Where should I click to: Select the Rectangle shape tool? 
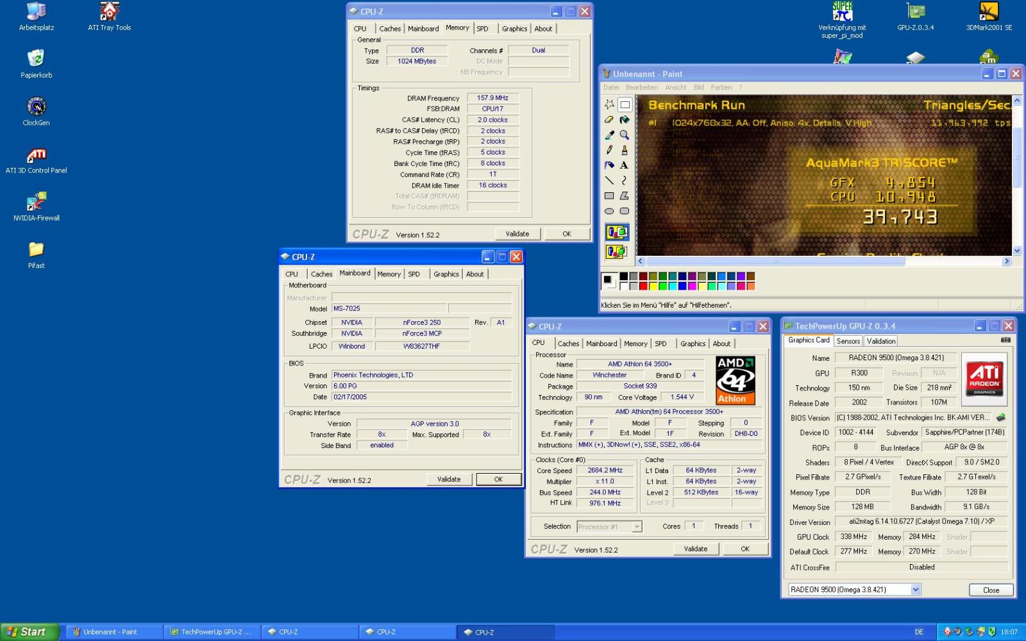pos(609,196)
